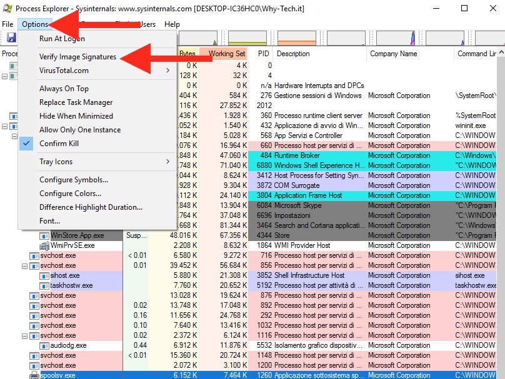Click the Runtime Broker description
The image size is (505, 379).
[x=297, y=155]
